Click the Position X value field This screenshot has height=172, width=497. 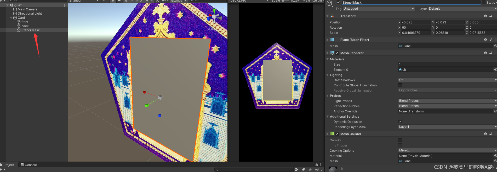tap(416, 22)
